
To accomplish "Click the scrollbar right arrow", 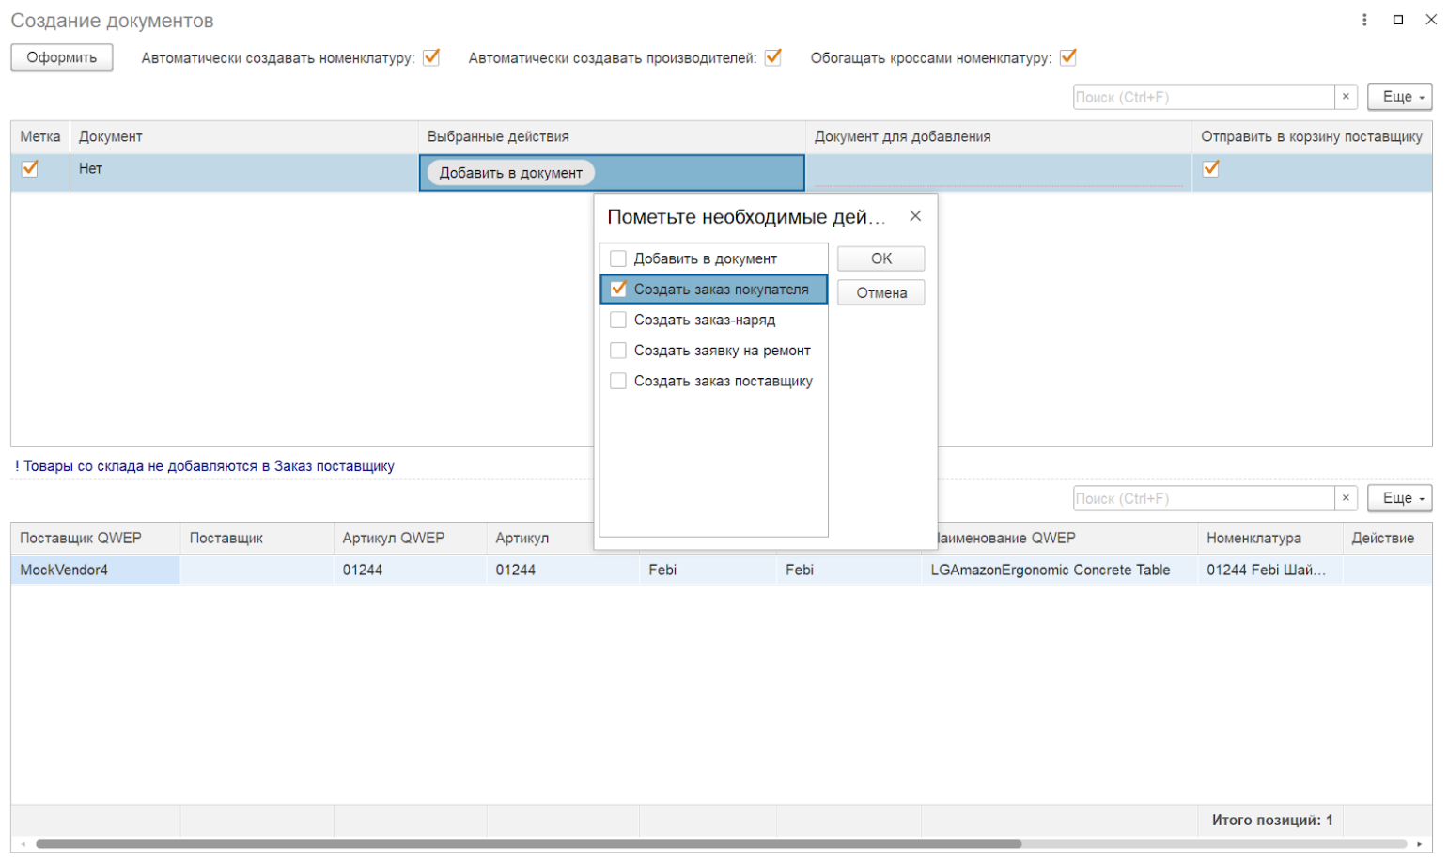I will (1419, 844).
